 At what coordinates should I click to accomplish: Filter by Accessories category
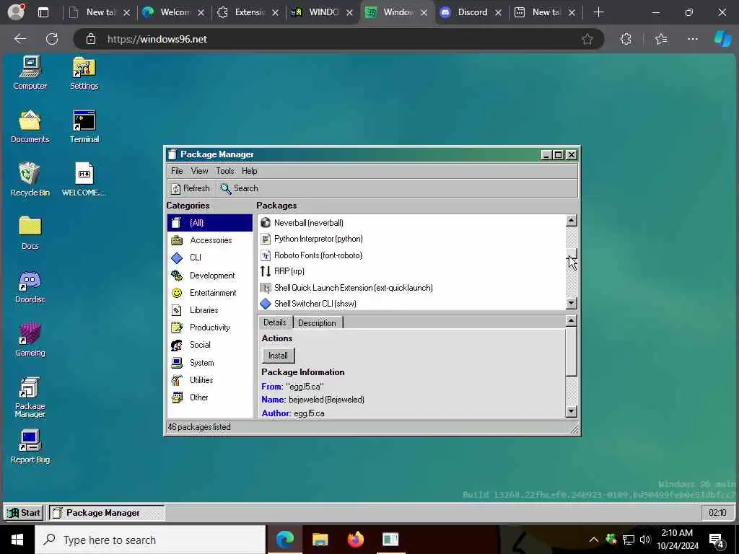[x=210, y=240]
